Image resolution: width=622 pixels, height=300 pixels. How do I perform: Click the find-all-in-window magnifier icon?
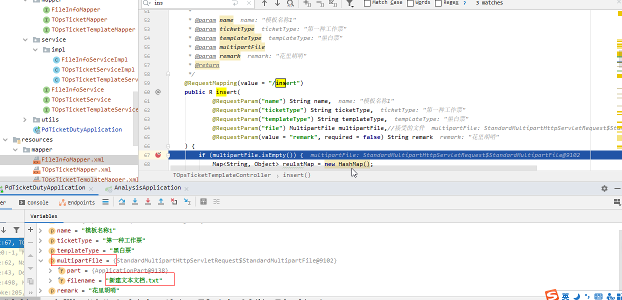pos(290,3)
